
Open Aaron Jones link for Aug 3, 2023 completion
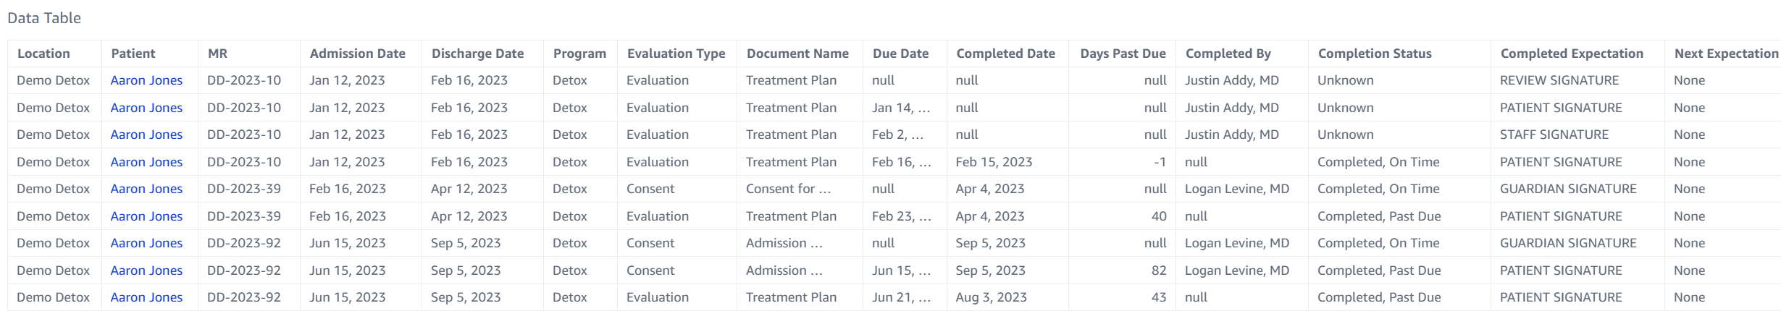coord(146,297)
